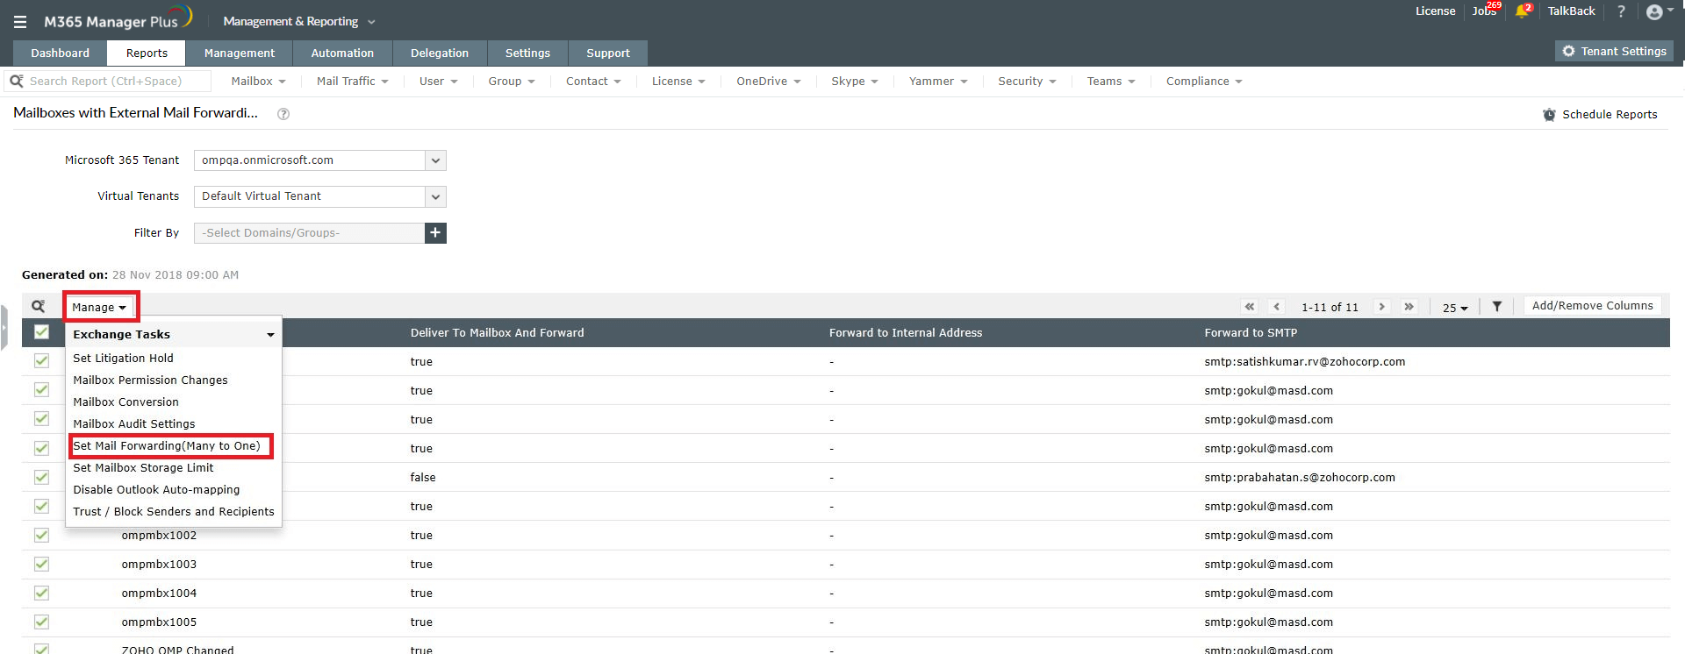Viewport: 1685px width, 654px height.
Task: Go to previous page of results
Action: coord(1277,307)
